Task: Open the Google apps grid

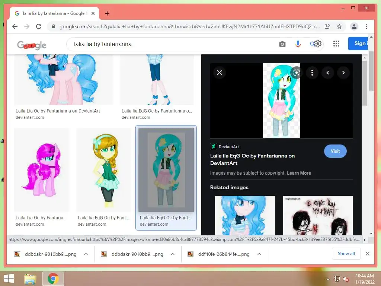Action: 336,44
